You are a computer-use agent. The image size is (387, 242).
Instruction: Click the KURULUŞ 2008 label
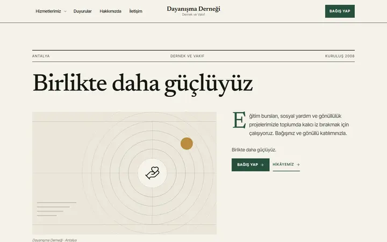click(340, 56)
